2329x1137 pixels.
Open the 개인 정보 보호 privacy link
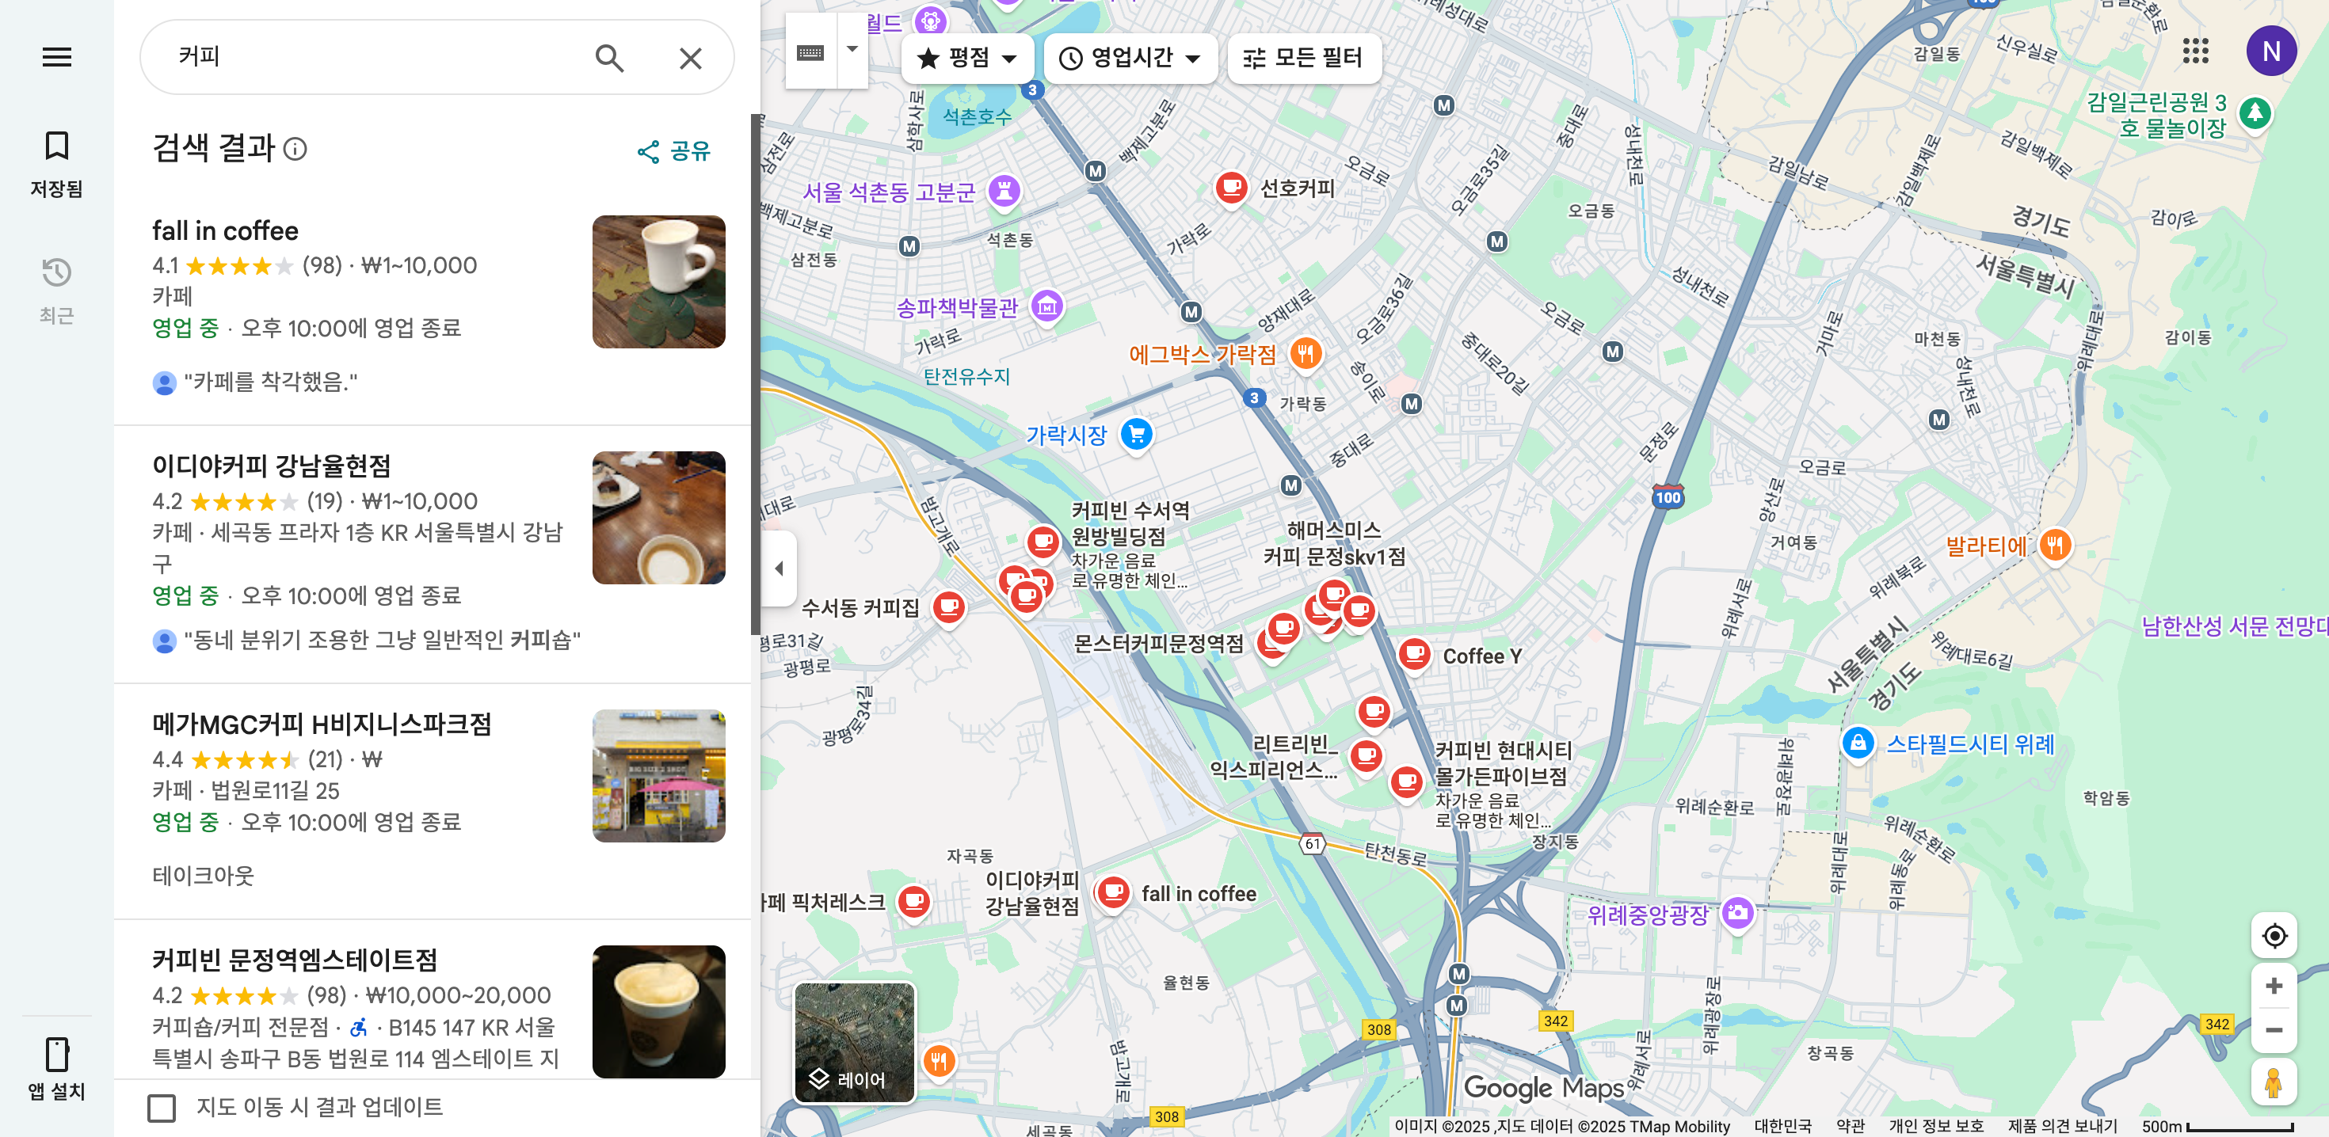click(x=1937, y=1126)
